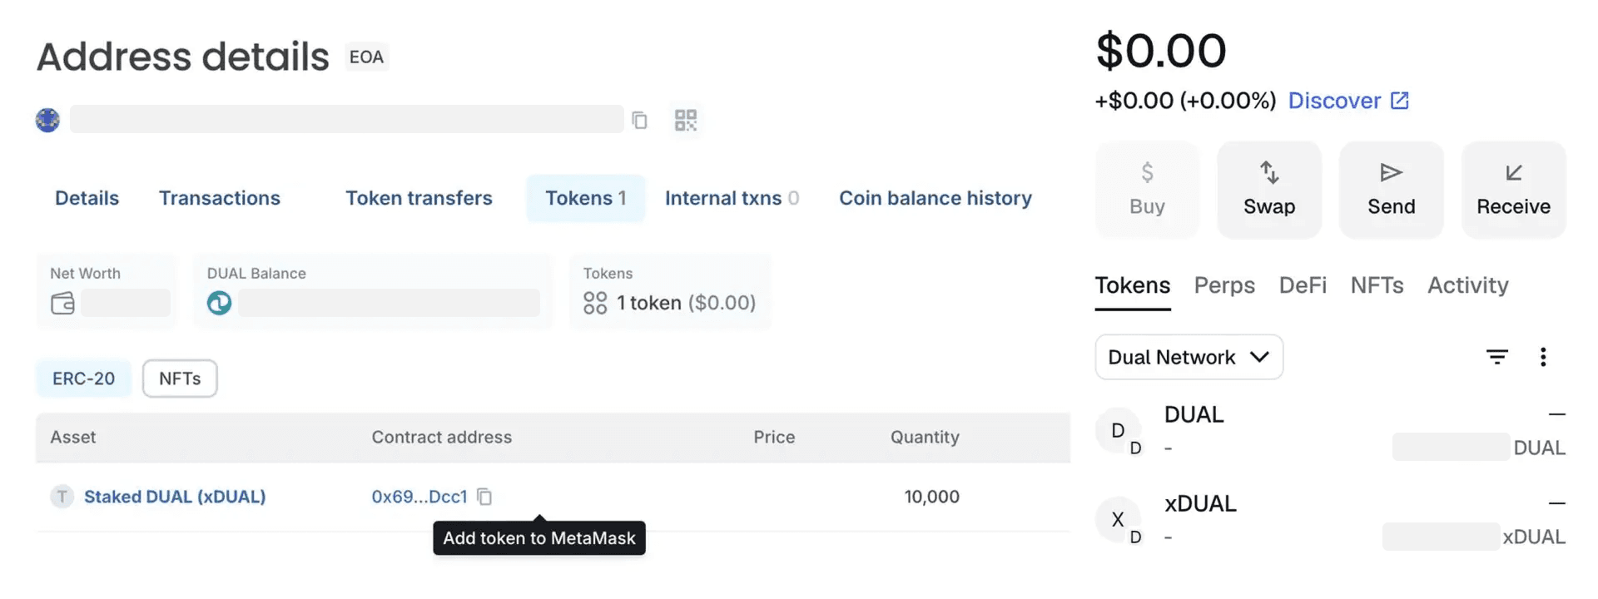Select the wallet Tokens tab

pyautogui.click(x=1133, y=285)
